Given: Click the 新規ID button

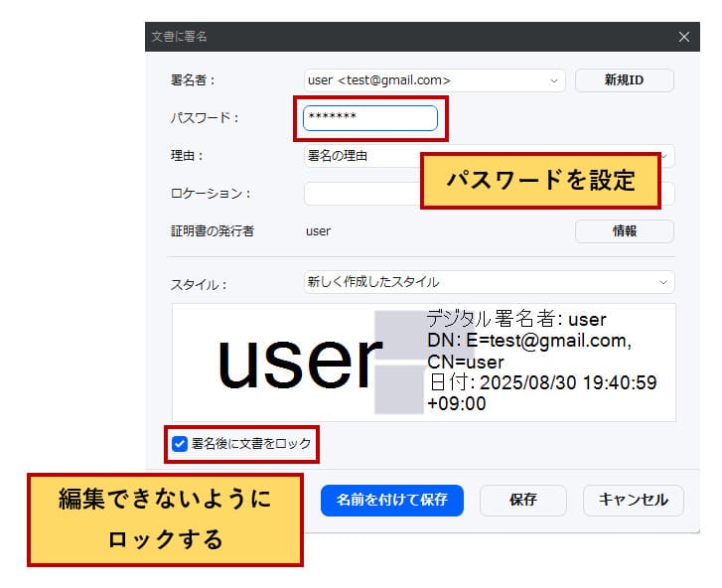Looking at the screenshot, I should (624, 80).
